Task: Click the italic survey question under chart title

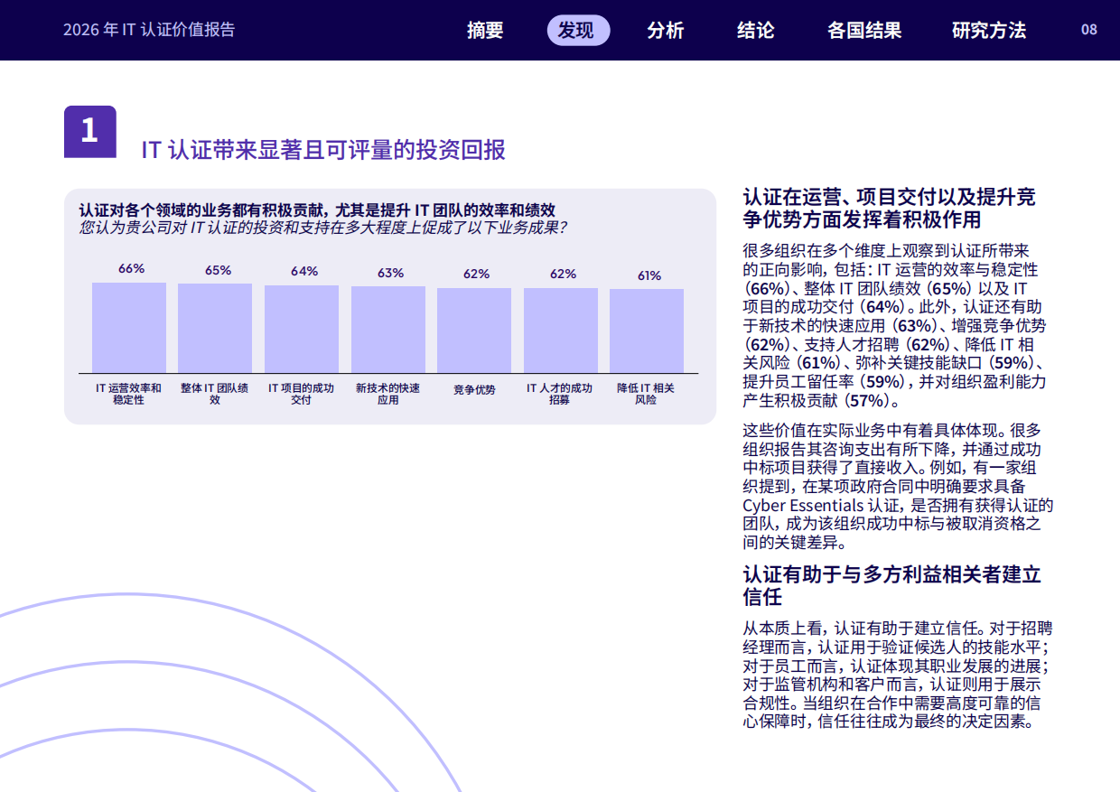Action: [x=323, y=227]
